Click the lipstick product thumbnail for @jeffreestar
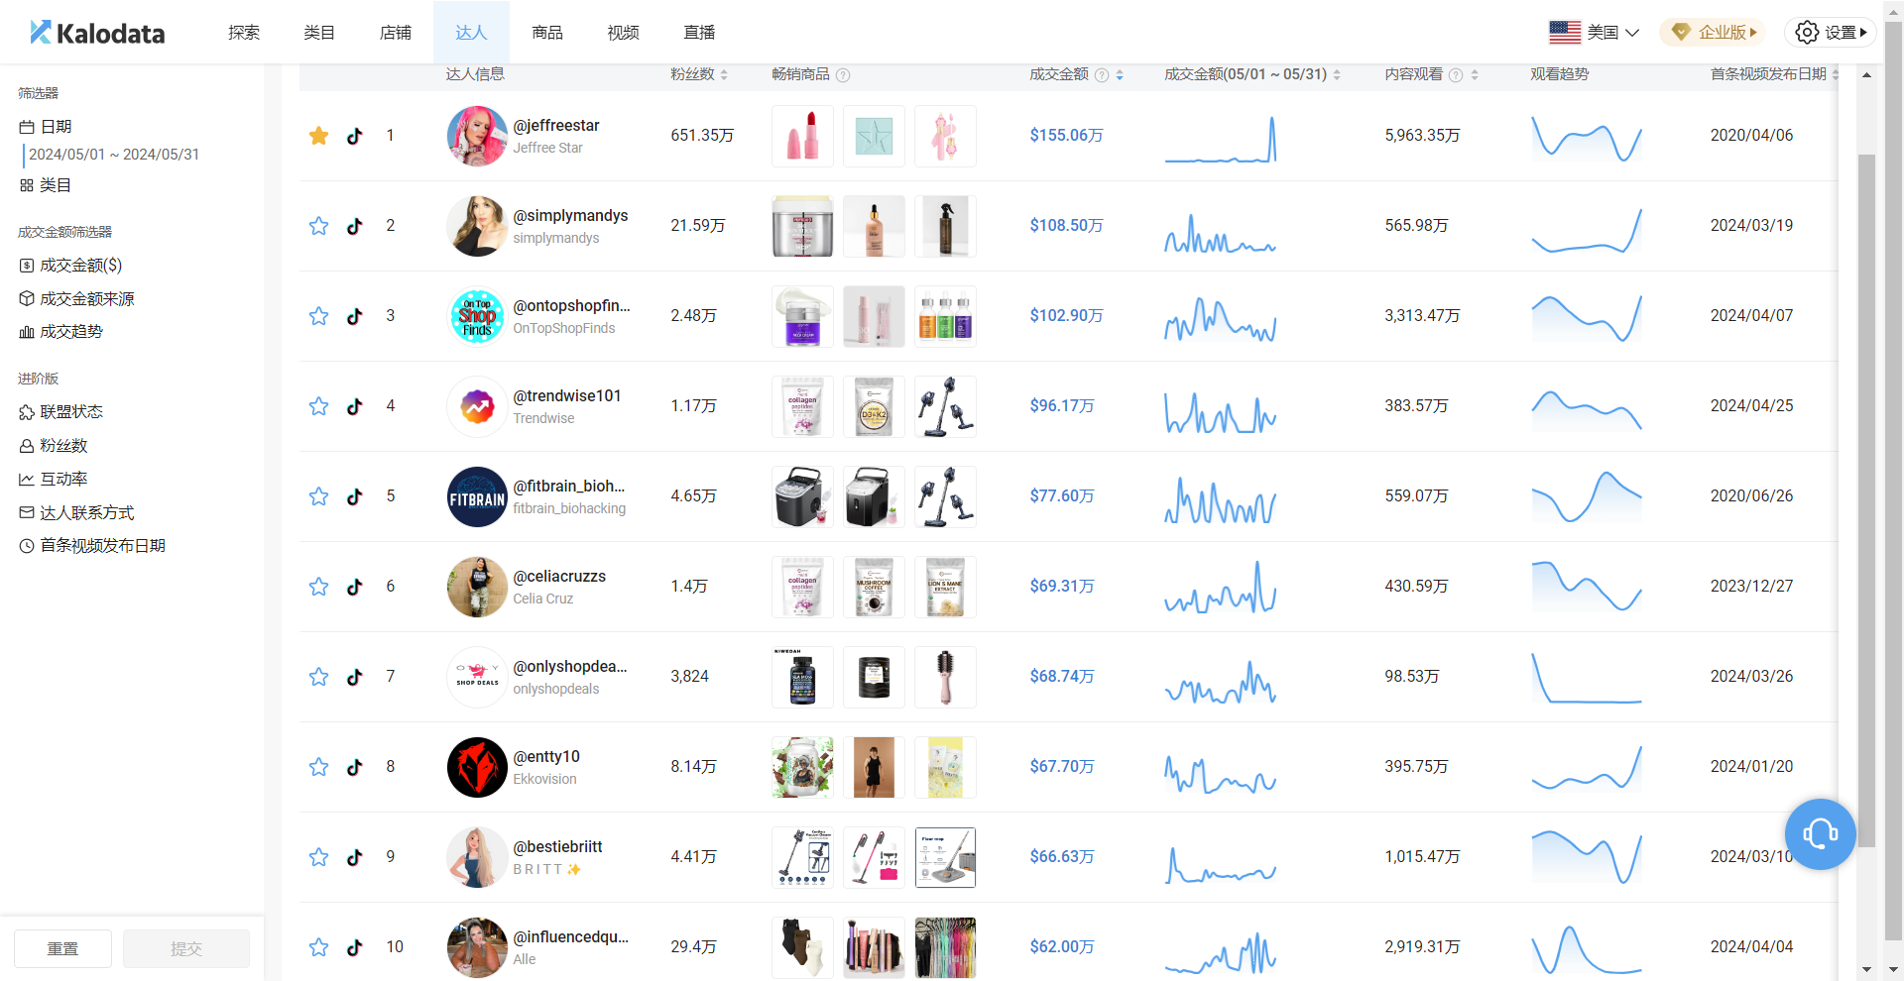 tap(802, 136)
